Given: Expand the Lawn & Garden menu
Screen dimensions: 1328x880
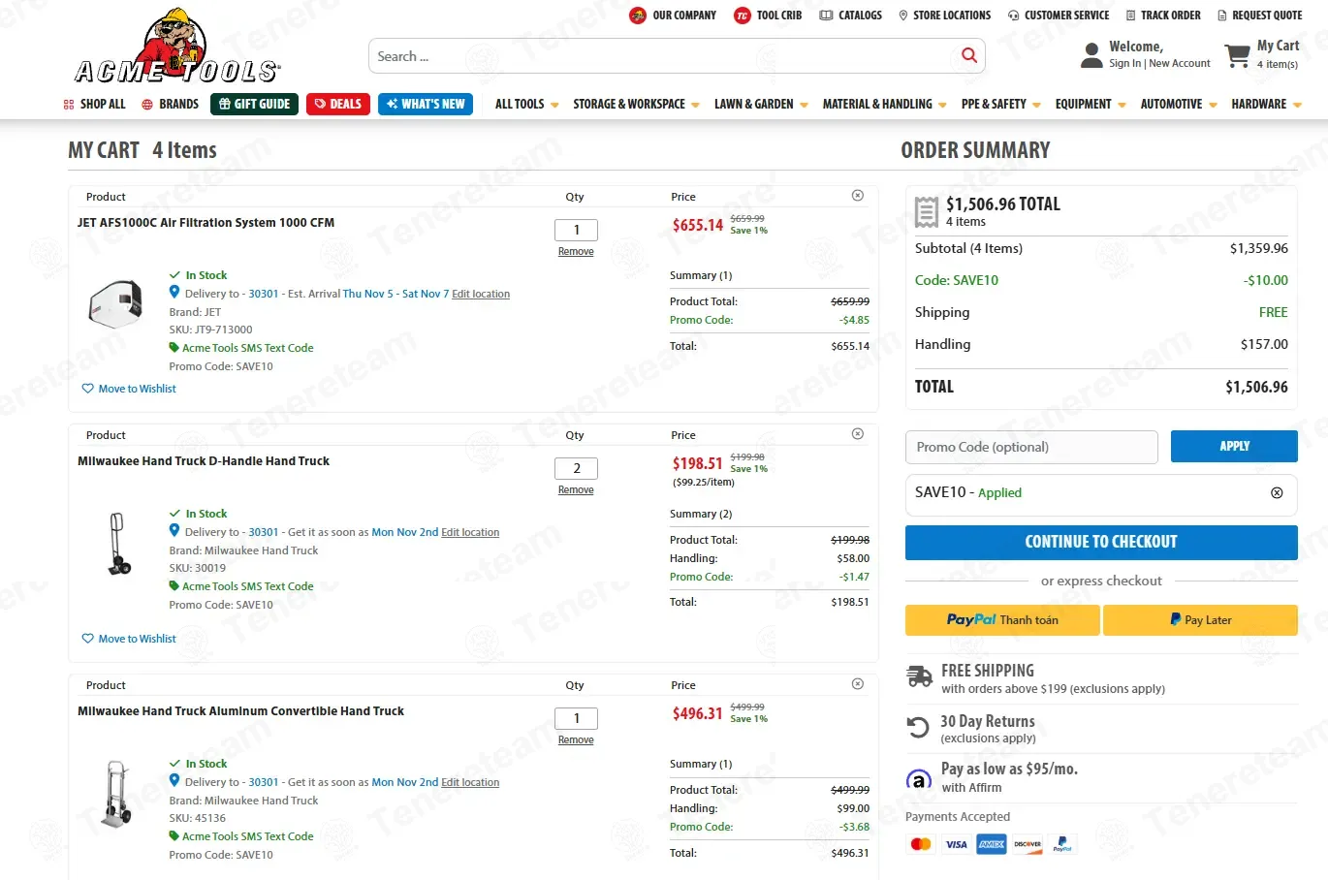Looking at the screenshot, I should [761, 104].
